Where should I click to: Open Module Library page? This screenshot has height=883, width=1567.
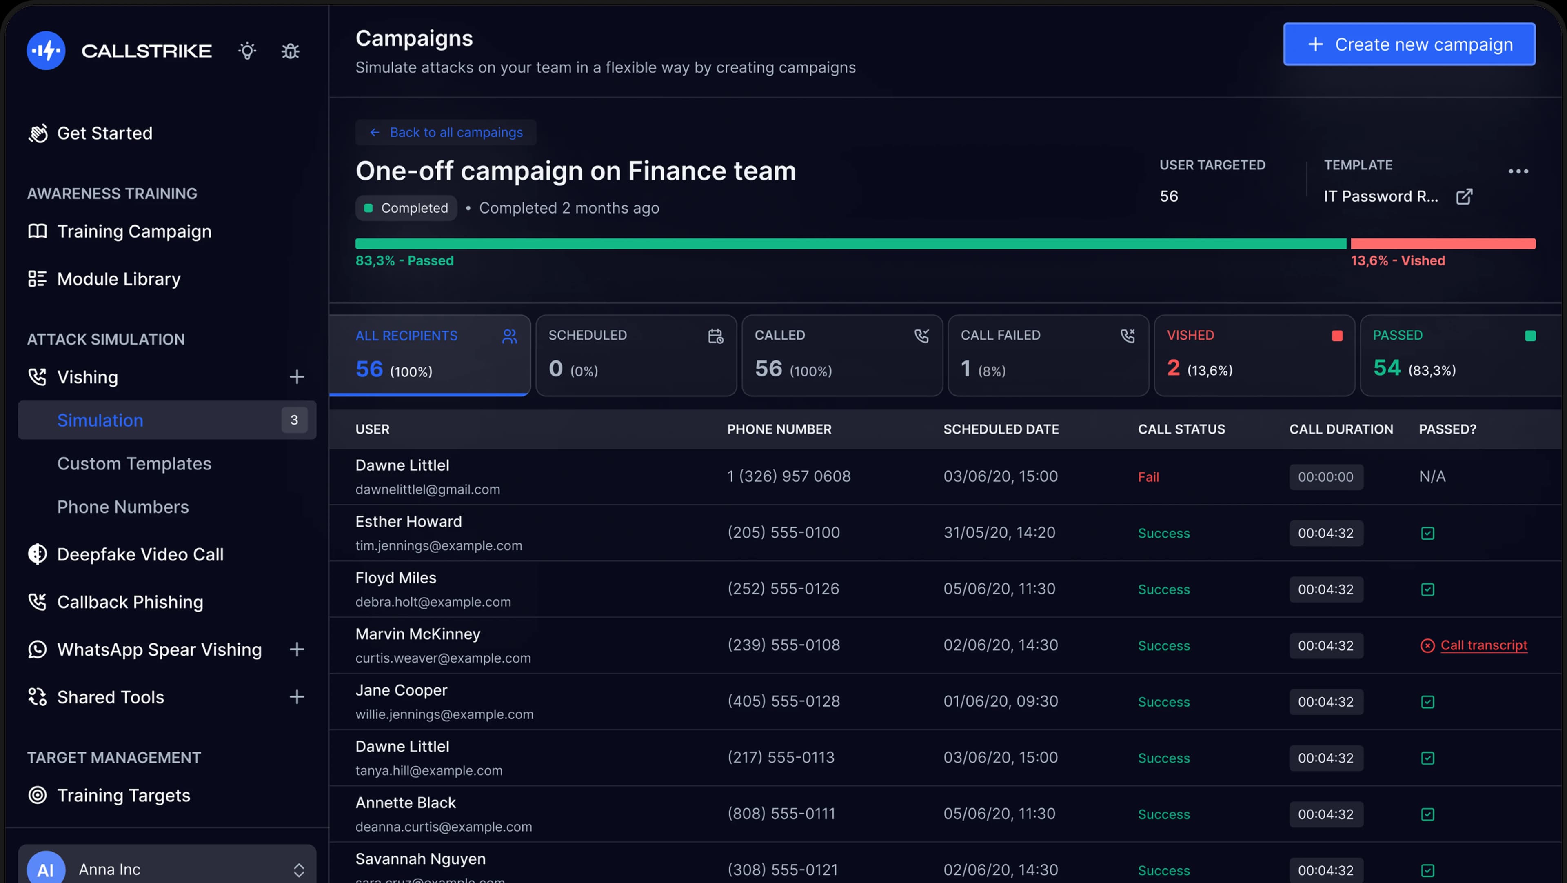(x=119, y=279)
